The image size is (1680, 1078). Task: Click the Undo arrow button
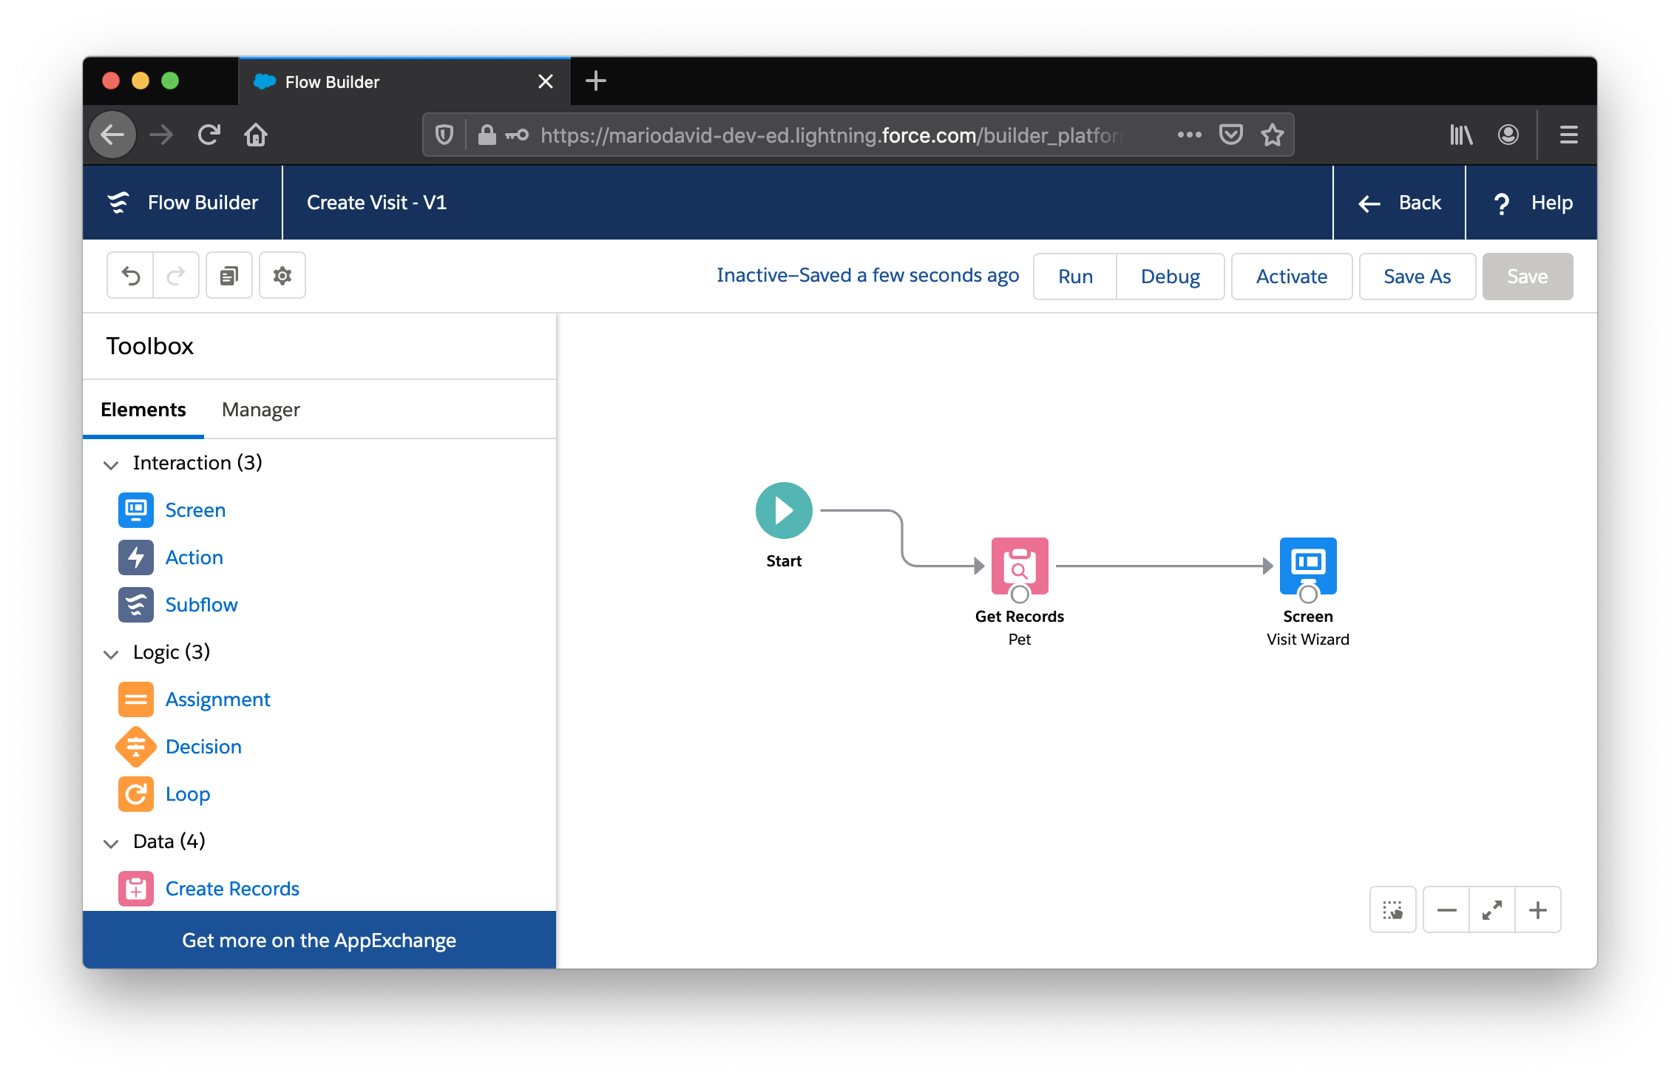point(131,276)
